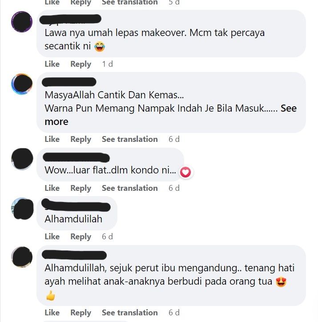
Task: See translation for the "sejuk perut ibu" comment
Action: (130, 313)
